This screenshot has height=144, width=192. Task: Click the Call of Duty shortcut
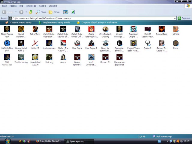point(35,29)
